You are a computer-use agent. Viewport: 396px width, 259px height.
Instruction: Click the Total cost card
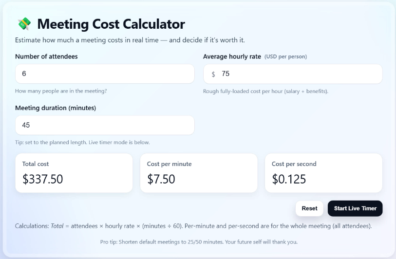[x=74, y=173]
